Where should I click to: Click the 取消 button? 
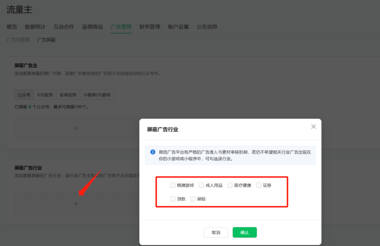(216, 232)
